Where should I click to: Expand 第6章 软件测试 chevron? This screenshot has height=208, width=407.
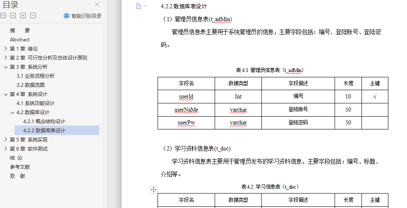6,148
